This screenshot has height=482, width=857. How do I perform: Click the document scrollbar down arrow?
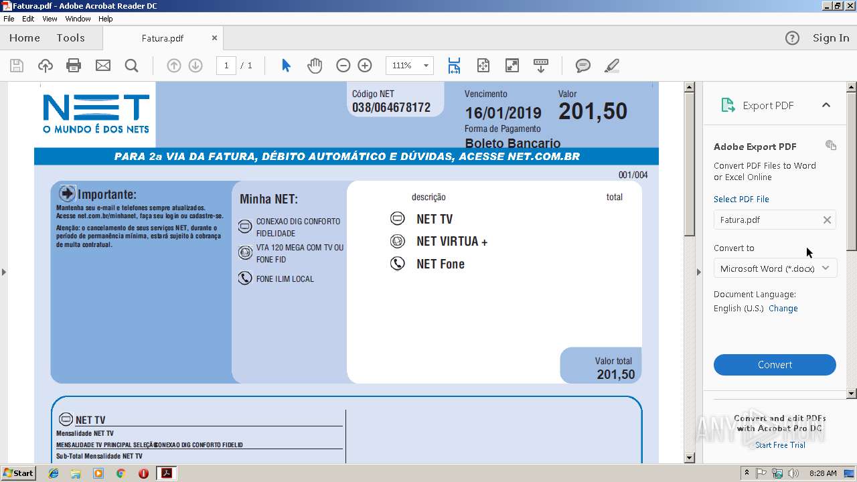[689, 458]
